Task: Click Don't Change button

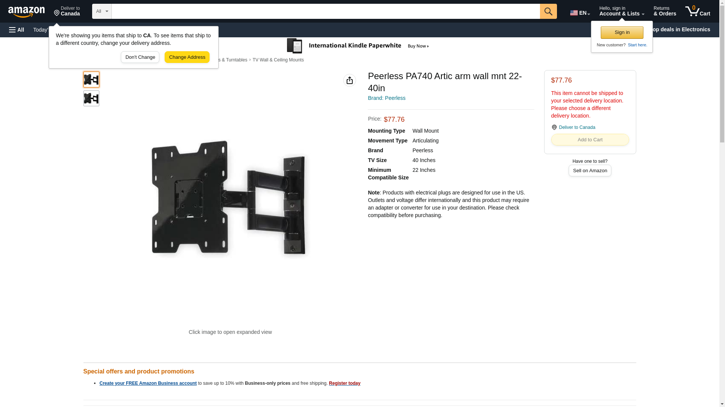Action: [x=140, y=57]
